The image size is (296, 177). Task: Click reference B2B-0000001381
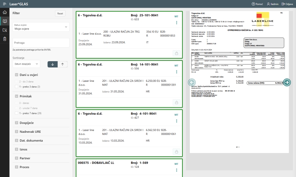tap(169, 83)
